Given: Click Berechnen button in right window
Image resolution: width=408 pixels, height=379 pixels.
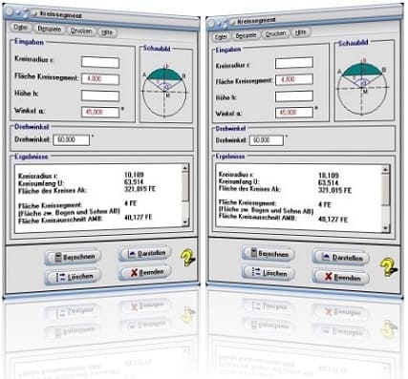Looking at the screenshot, I should click(x=268, y=254).
